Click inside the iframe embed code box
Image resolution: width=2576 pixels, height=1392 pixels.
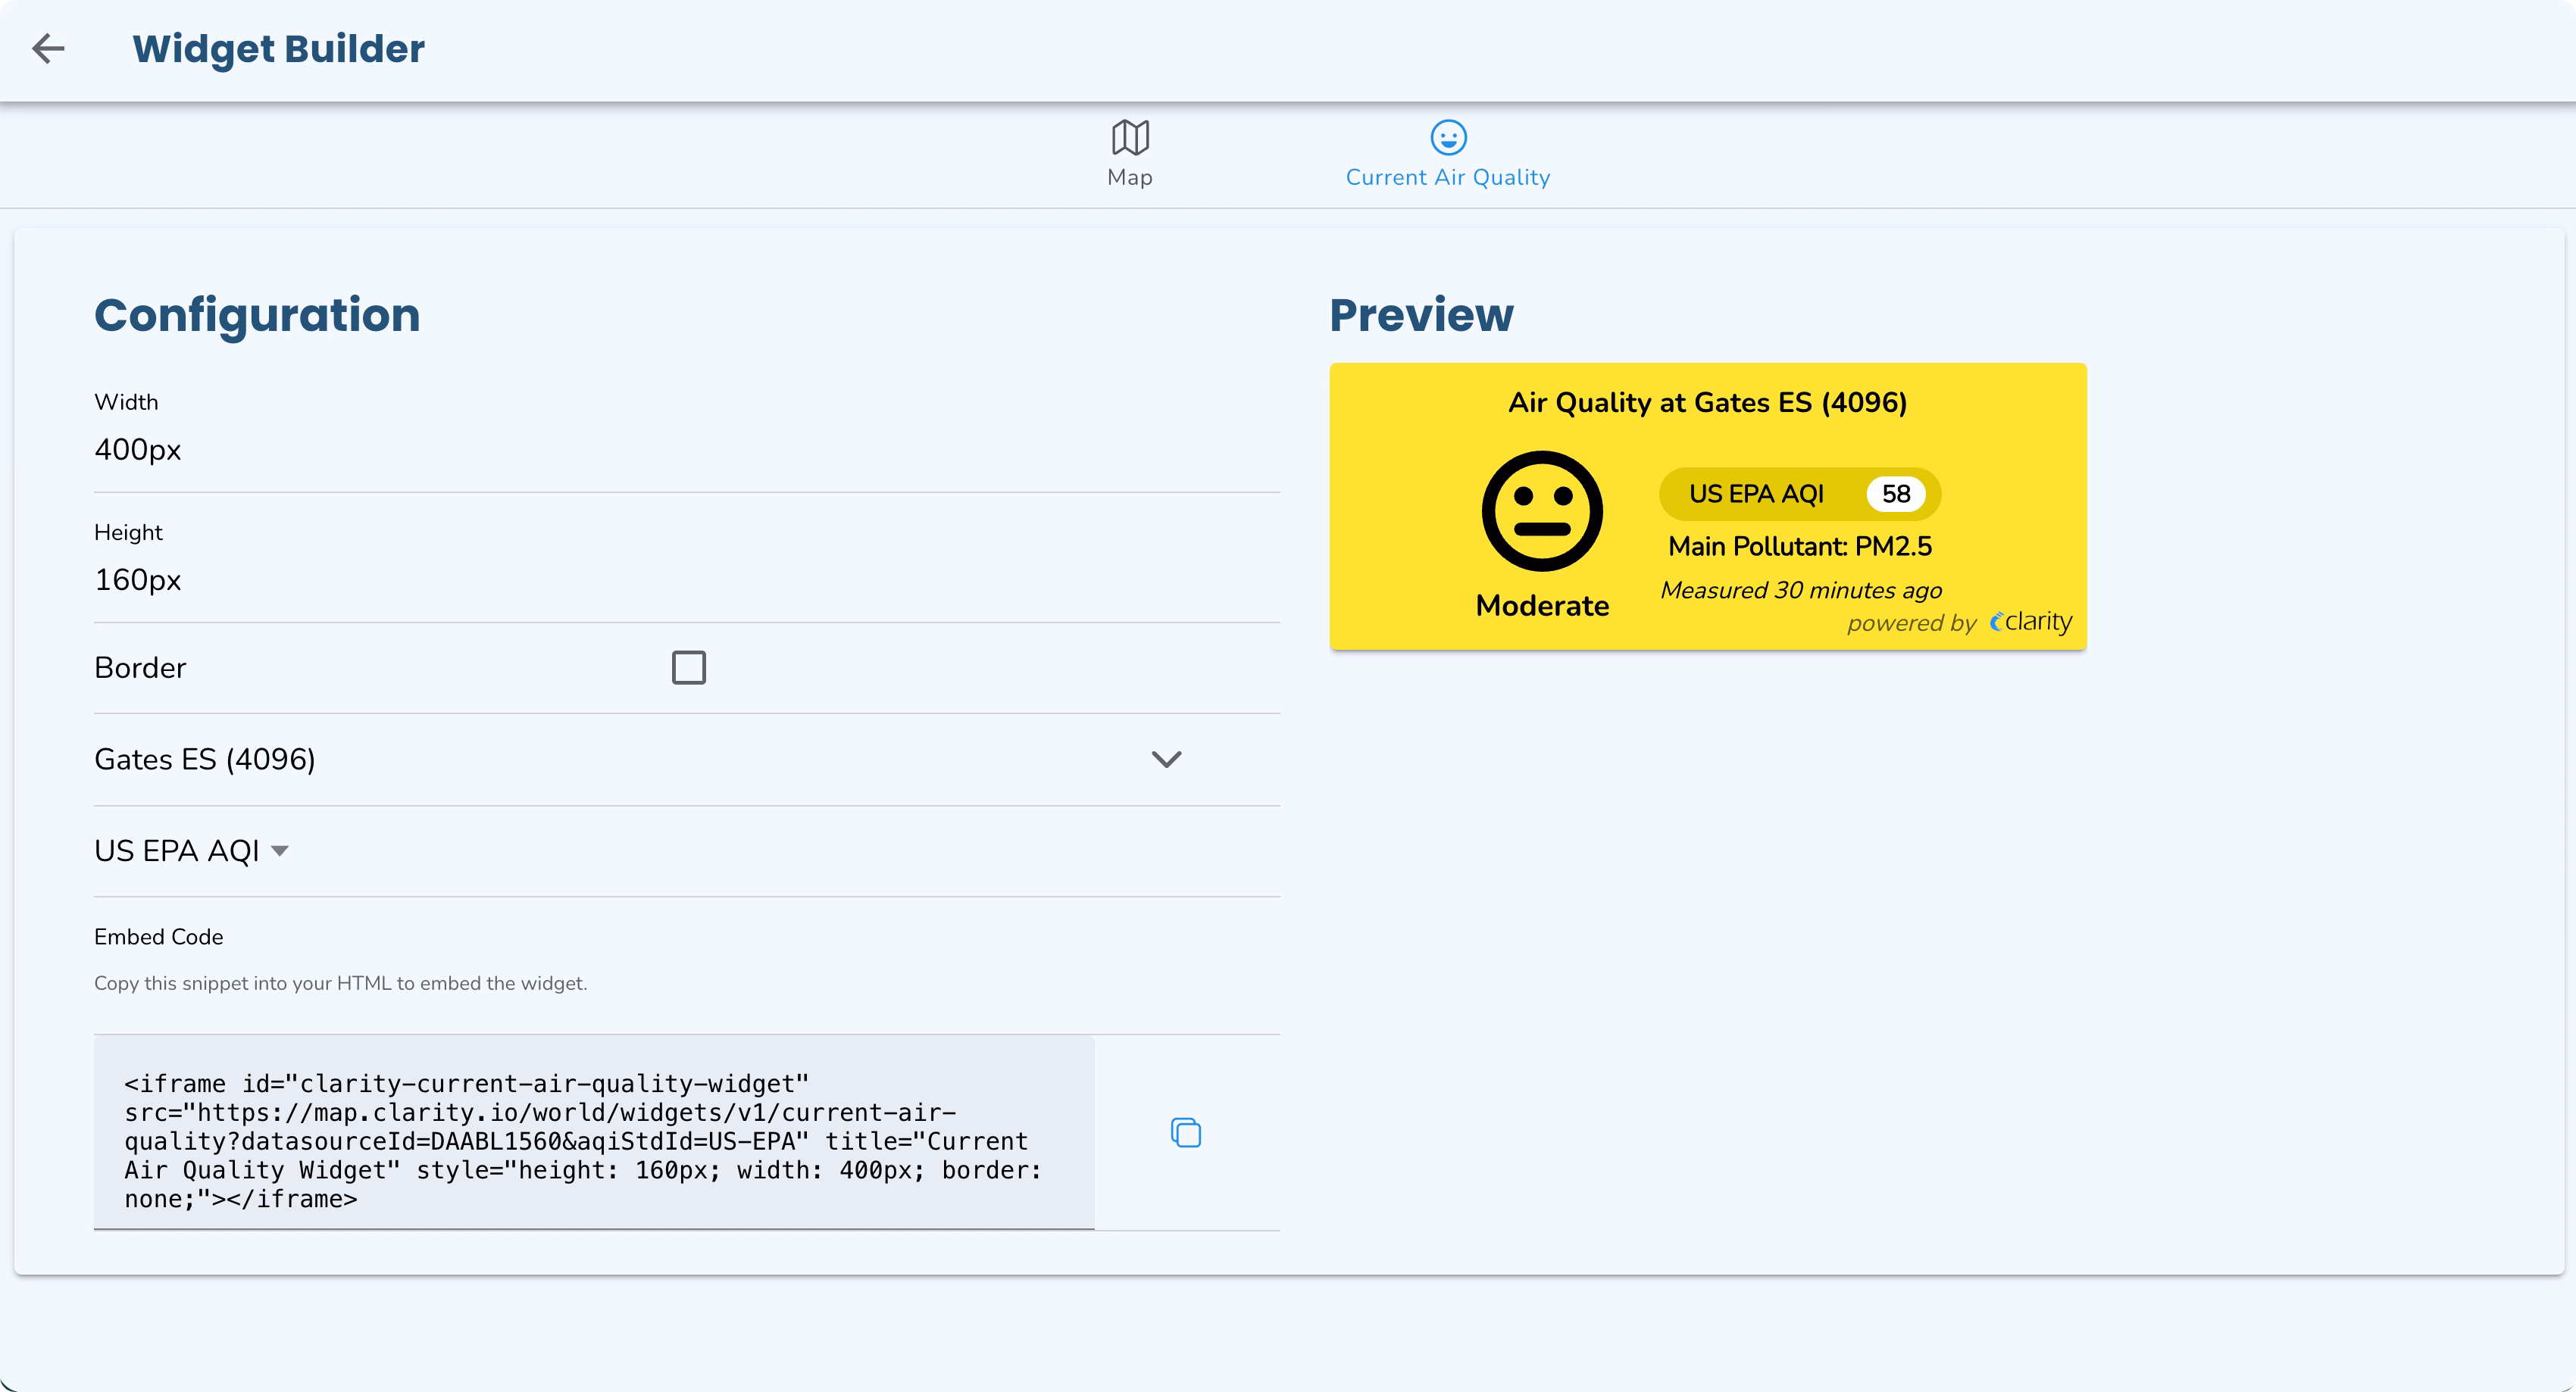pos(594,1132)
